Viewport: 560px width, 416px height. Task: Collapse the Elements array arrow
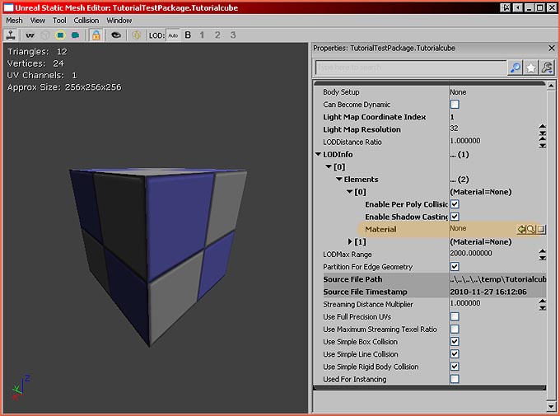pyautogui.click(x=339, y=179)
